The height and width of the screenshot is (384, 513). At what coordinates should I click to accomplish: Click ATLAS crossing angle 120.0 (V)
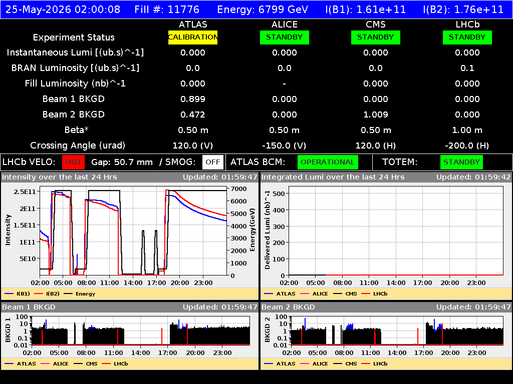coord(193,145)
